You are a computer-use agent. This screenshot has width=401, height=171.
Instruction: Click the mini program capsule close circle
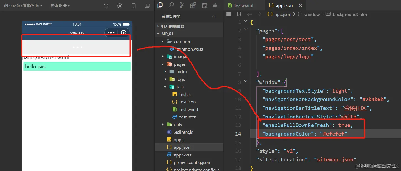[124, 33]
